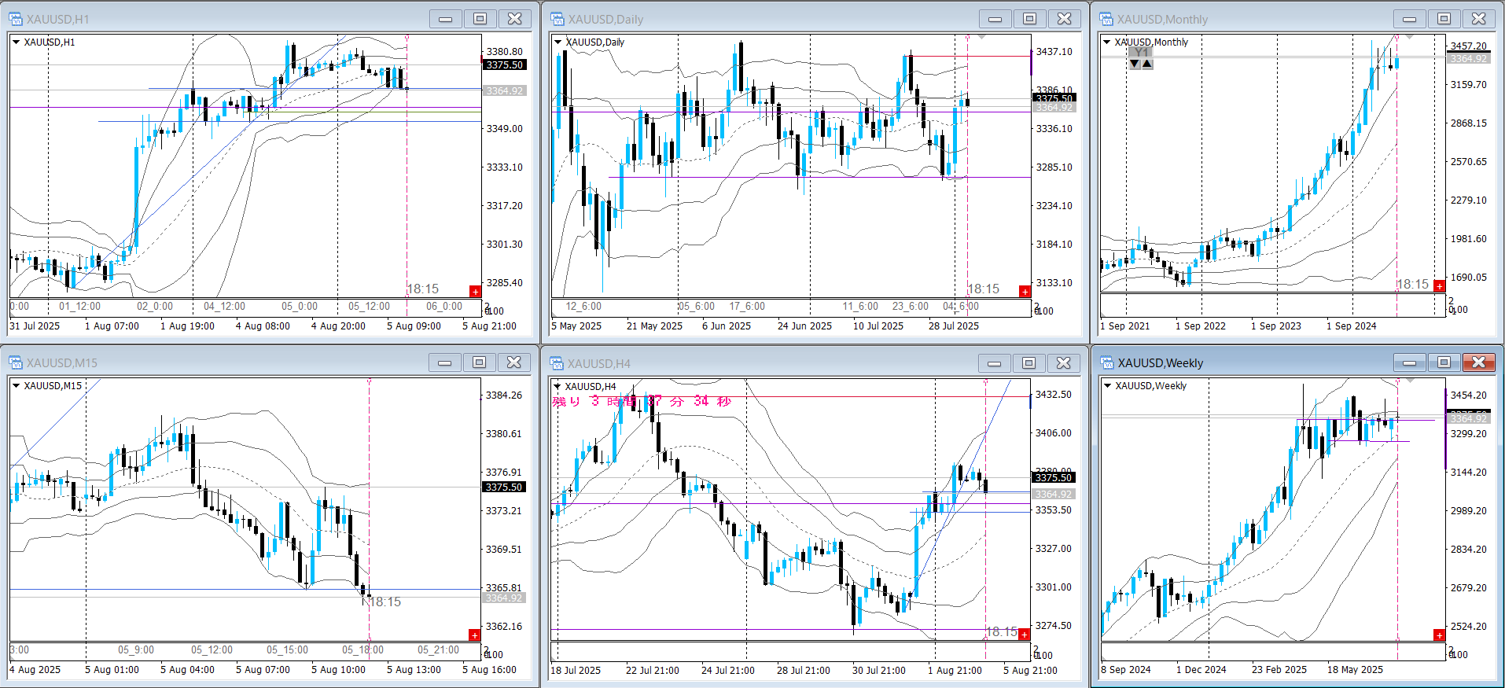
Task: Click the 1 Dec 2024 date on Weekly axis
Action: coord(1201,670)
